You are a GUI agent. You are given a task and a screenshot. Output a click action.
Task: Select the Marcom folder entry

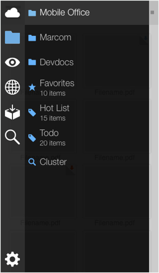click(x=87, y=37)
